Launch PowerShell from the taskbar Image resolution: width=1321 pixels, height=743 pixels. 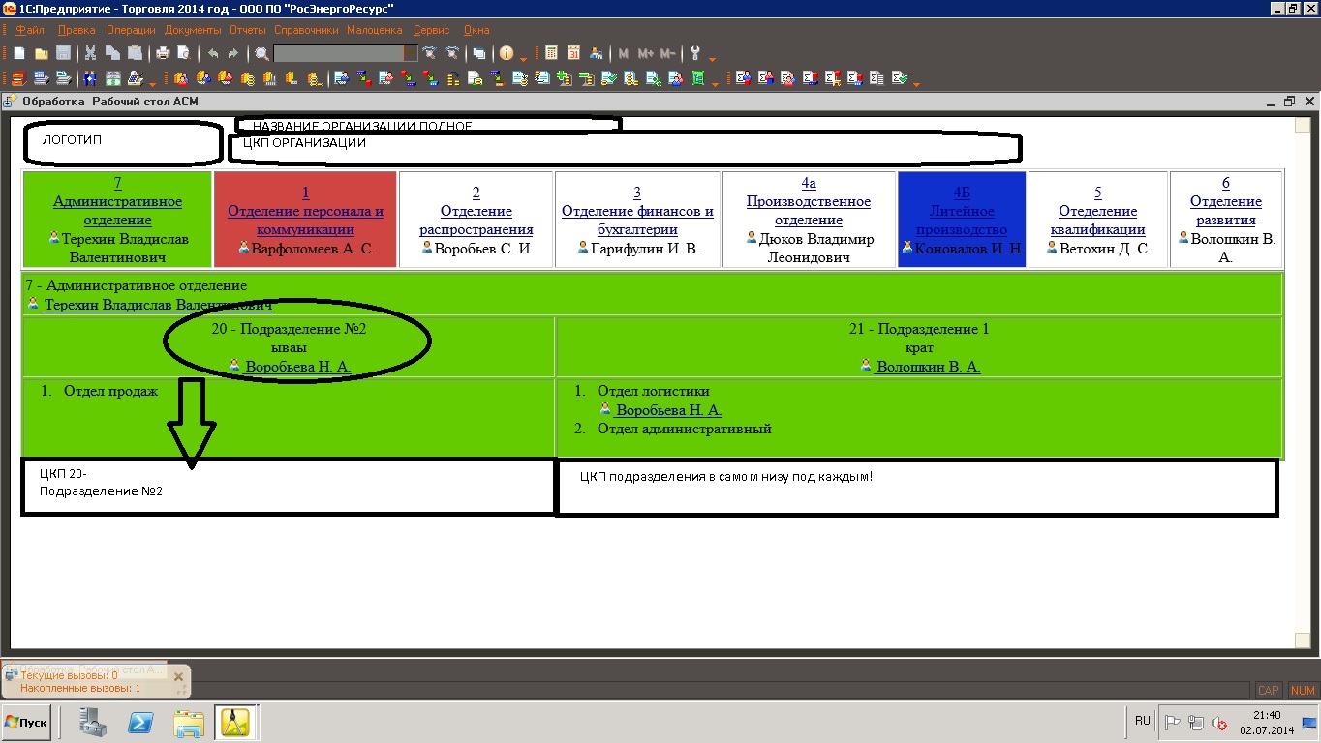tap(143, 723)
